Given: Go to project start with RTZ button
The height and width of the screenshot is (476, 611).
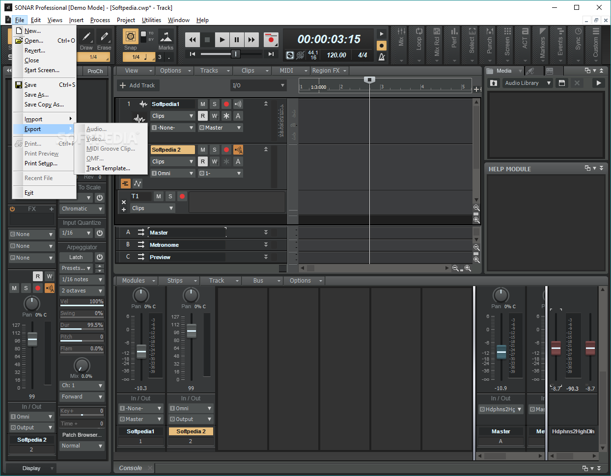Looking at the screenshot, I should [x=193, y=54].
